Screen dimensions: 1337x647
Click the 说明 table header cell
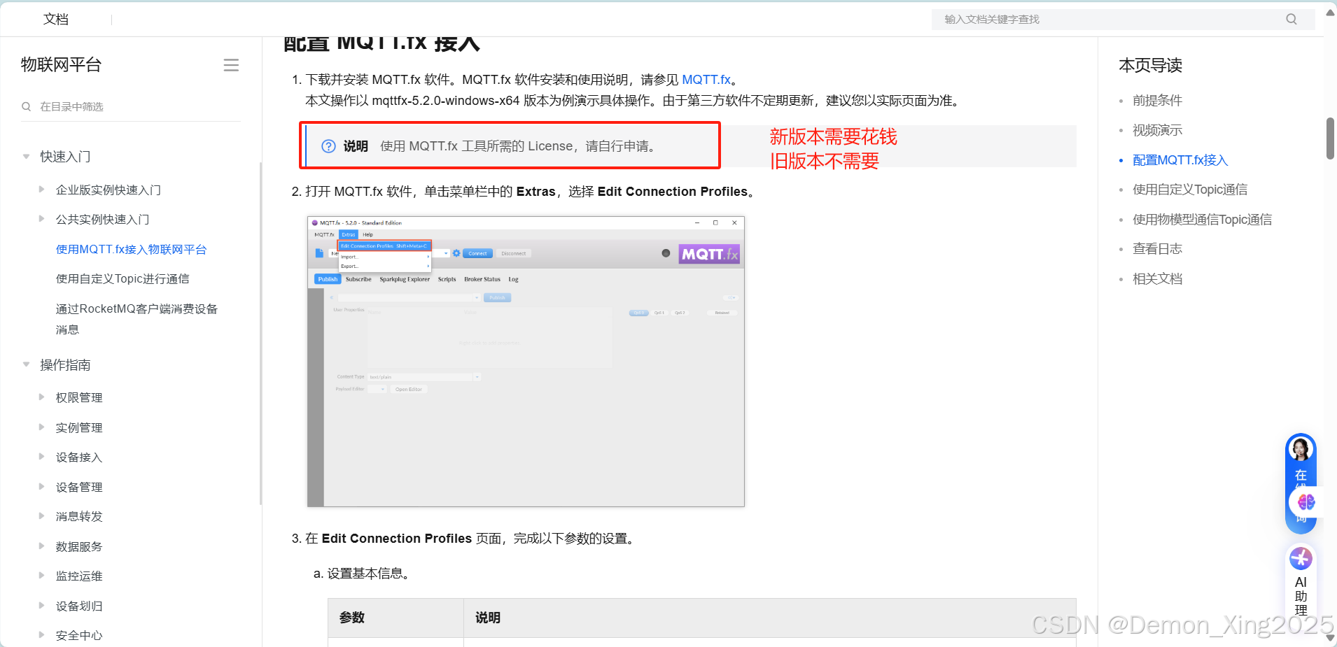click(770, 618)
